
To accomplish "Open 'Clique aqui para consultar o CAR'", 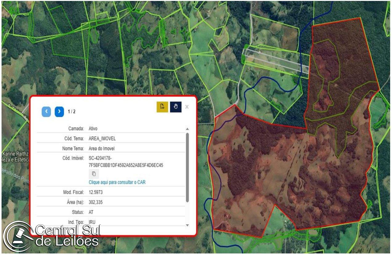I will 117,182.
